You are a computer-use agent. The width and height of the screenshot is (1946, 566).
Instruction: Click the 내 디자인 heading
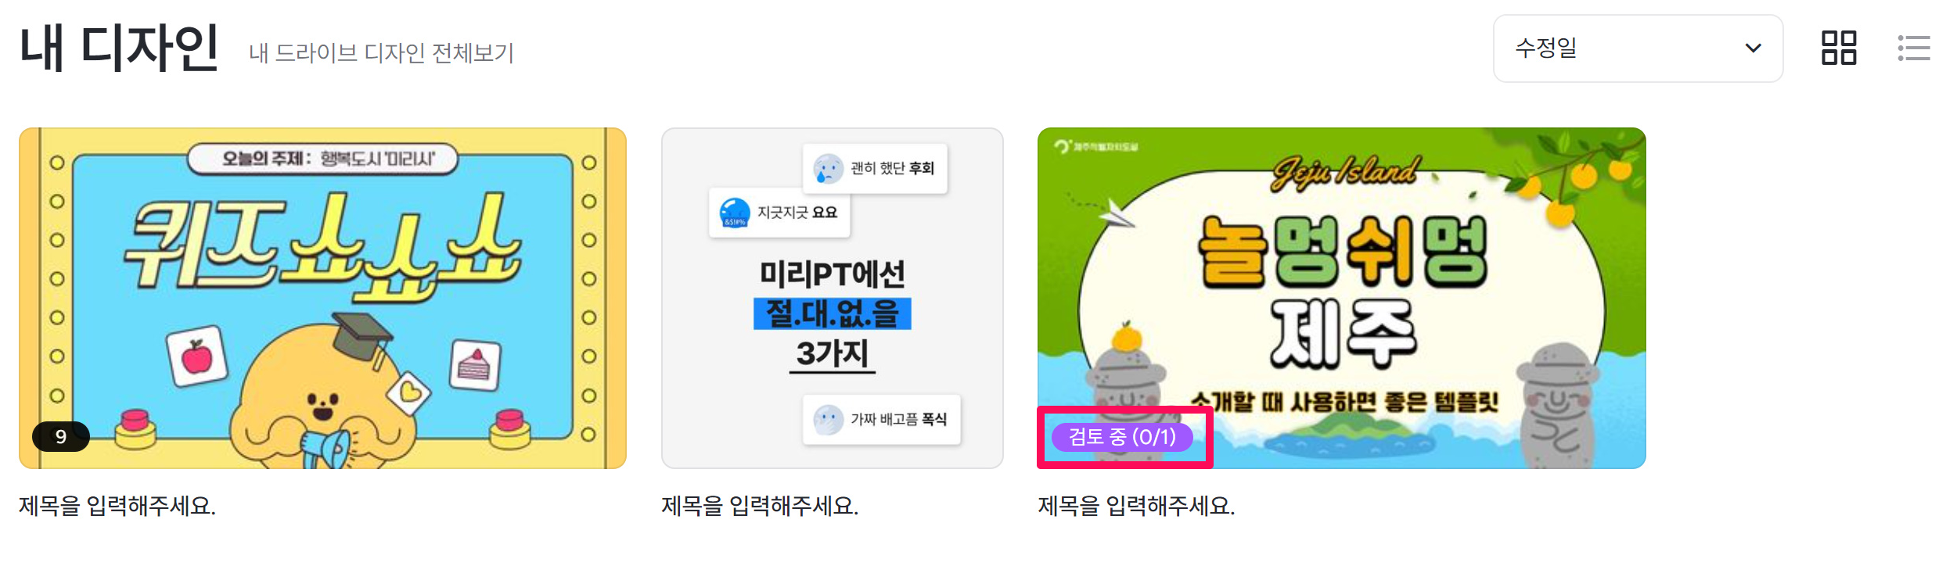coord(119,48)
